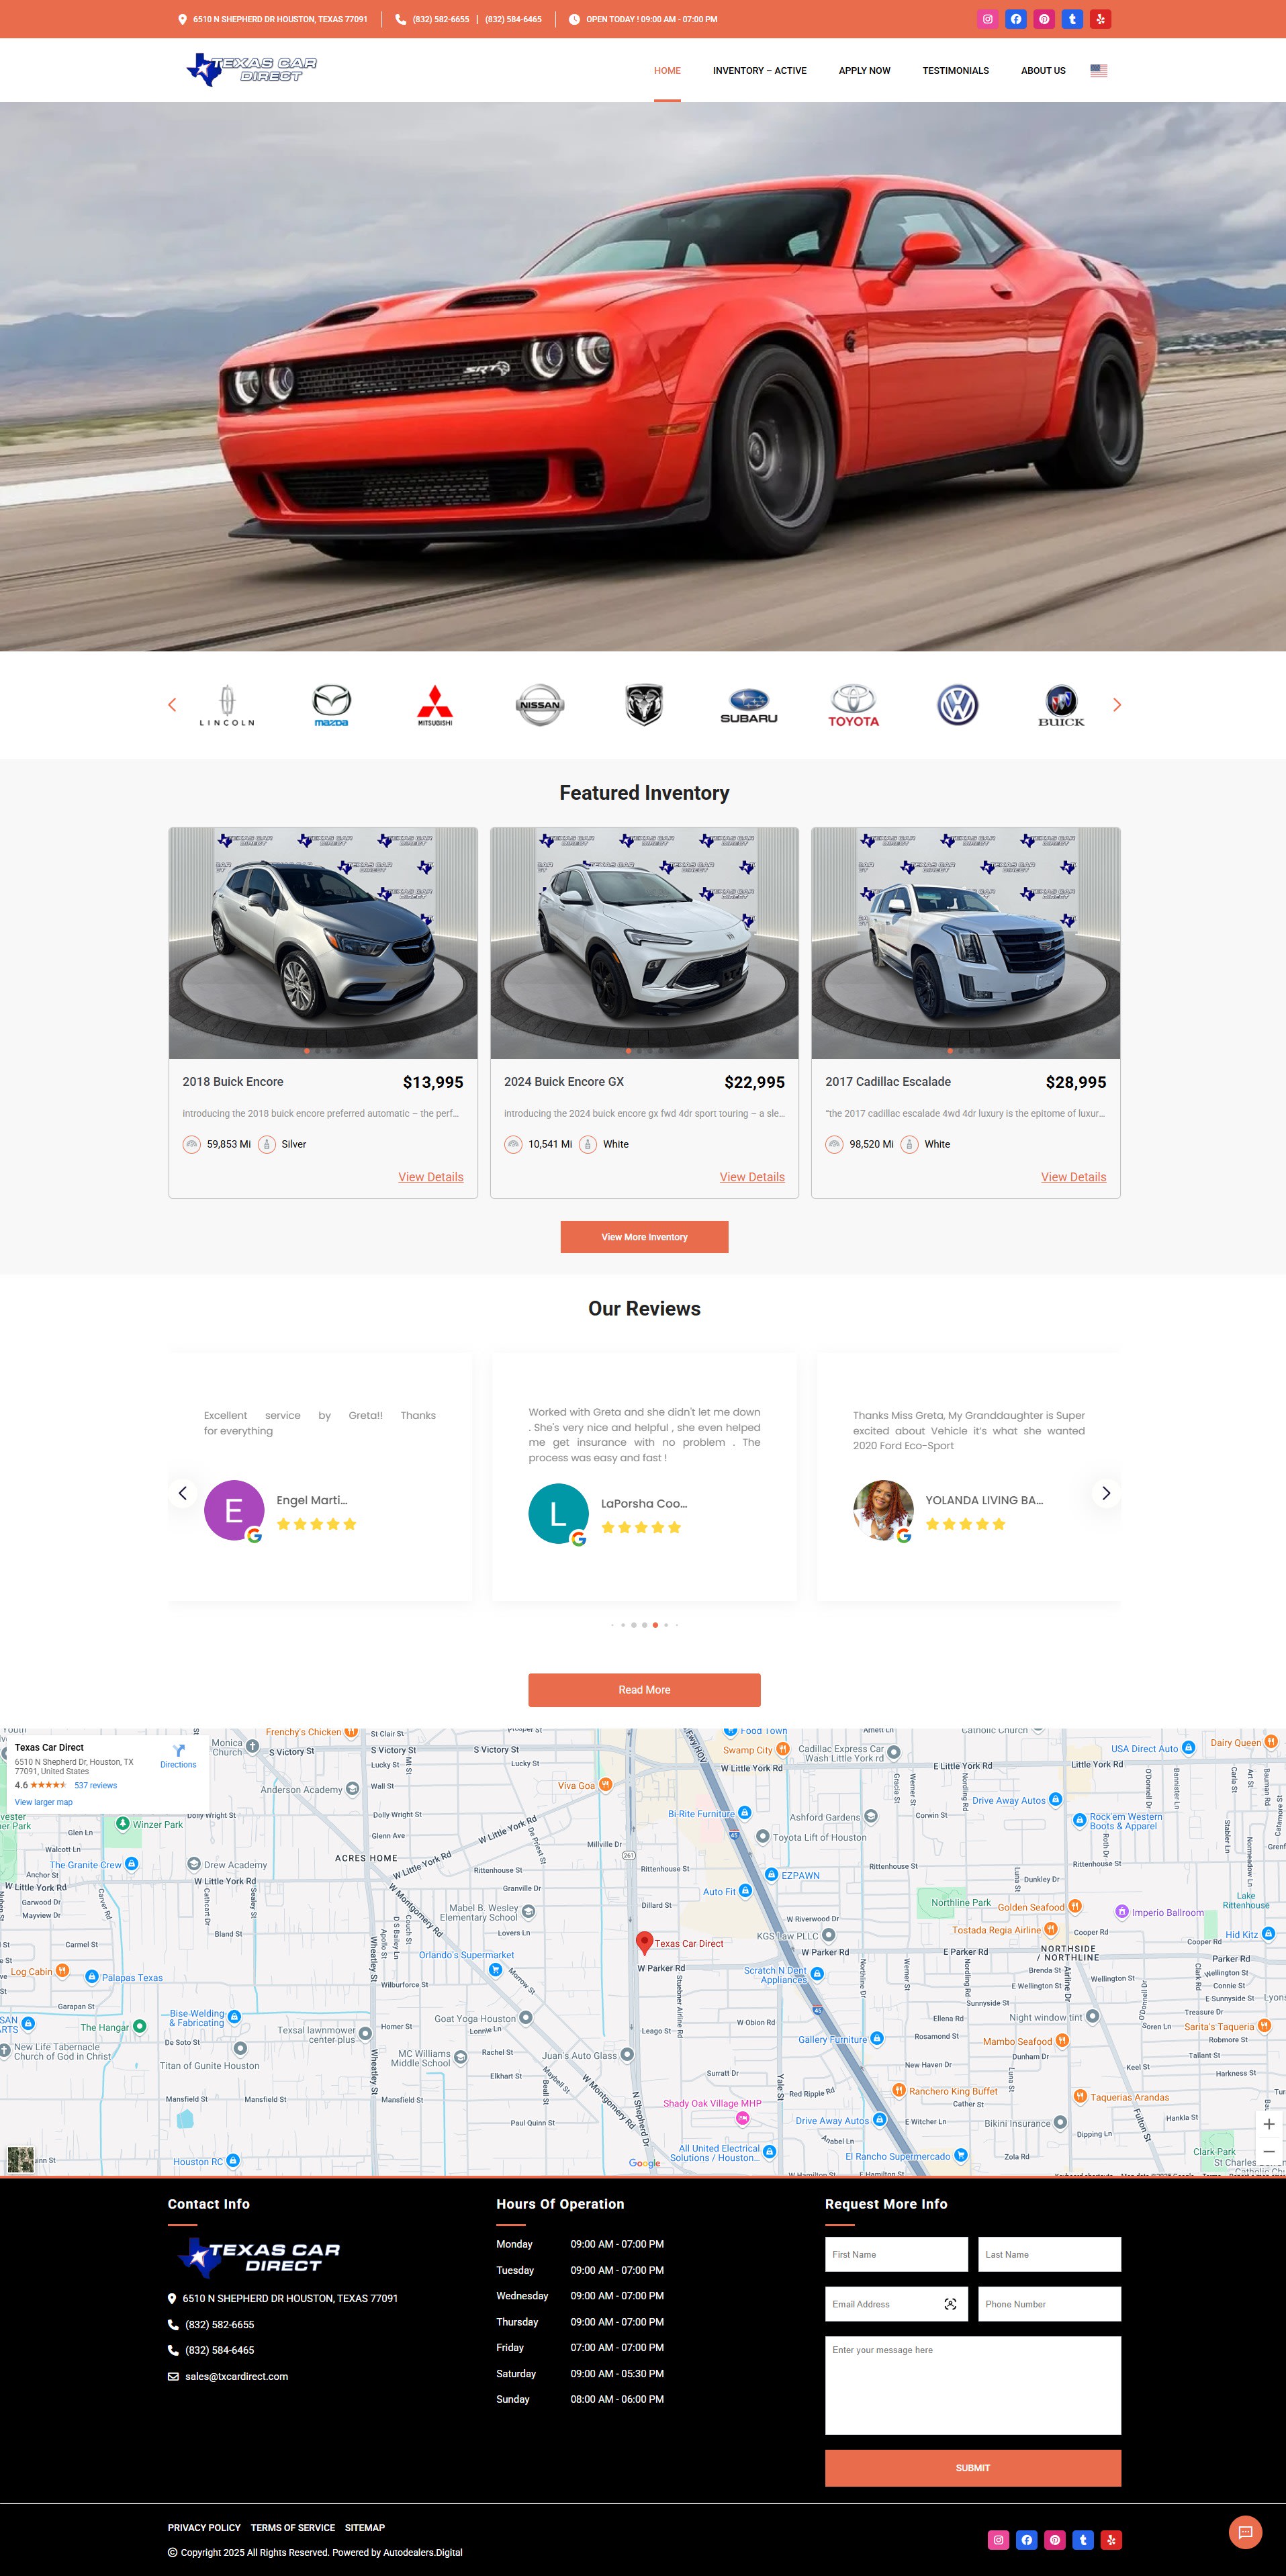Select the Mazda brand logo
Screen dimensions: 1286x2576
point(331,705)
